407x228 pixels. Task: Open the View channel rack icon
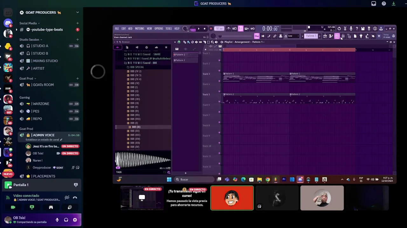tap(337, 36)
